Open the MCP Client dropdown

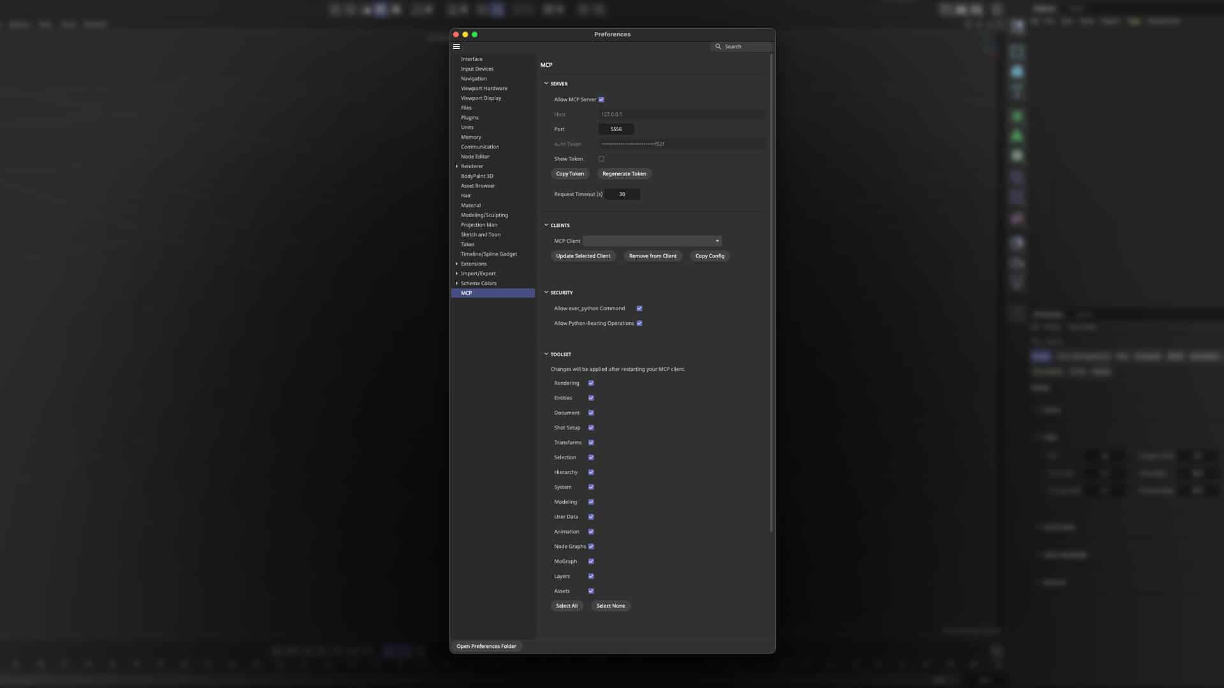pyautogui.click(x=652, y=241)
